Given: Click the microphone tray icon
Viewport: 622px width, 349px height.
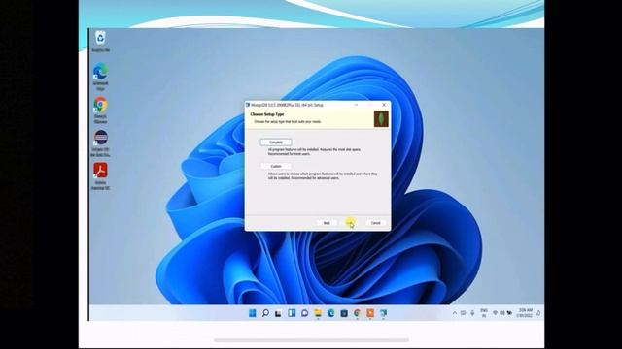Looking at the screenshot, I should click(x=472, y=313).
